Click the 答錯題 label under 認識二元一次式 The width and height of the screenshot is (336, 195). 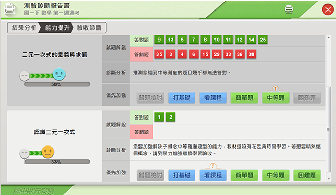pos(142,132)
